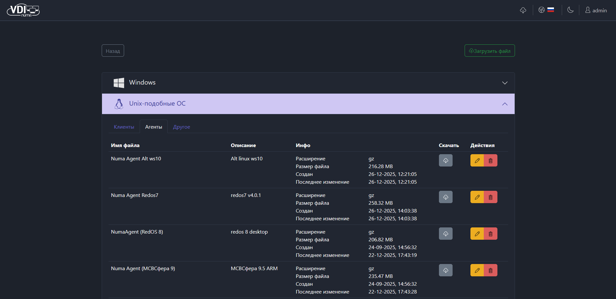Viewport: 616px width, 299px height.
Task: Download Numa Agent Alt ws10 file
Action: (445, 161)
